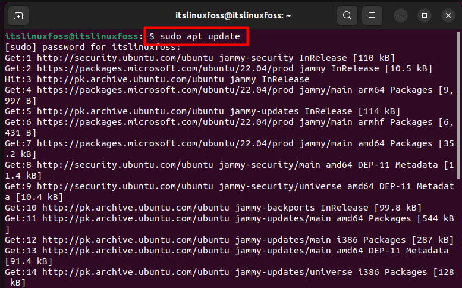Click the Get:13 jammy-updates/main DEP-11 Metadata line
Image resolution: width=462 pixels, height=288 pixels.
[x=227, y=256]
